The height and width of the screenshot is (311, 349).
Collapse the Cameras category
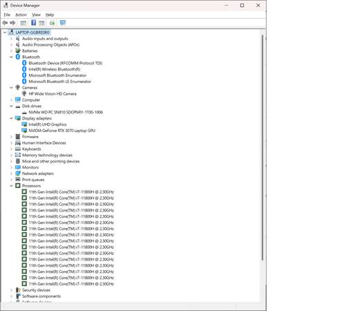tap(11, 88)
